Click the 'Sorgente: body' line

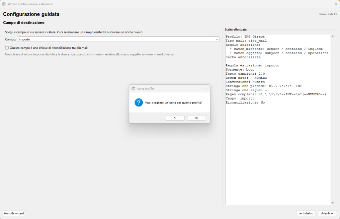(x=240, y=70)
